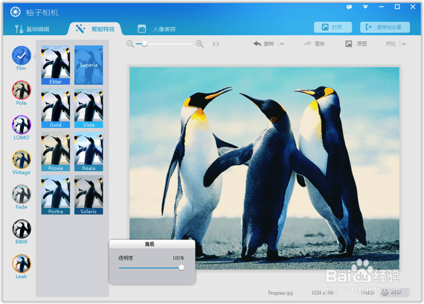The width and height of the screenshot is (424, 304).
Task: Click the 对比 compare button
Action: coord(390,44)
